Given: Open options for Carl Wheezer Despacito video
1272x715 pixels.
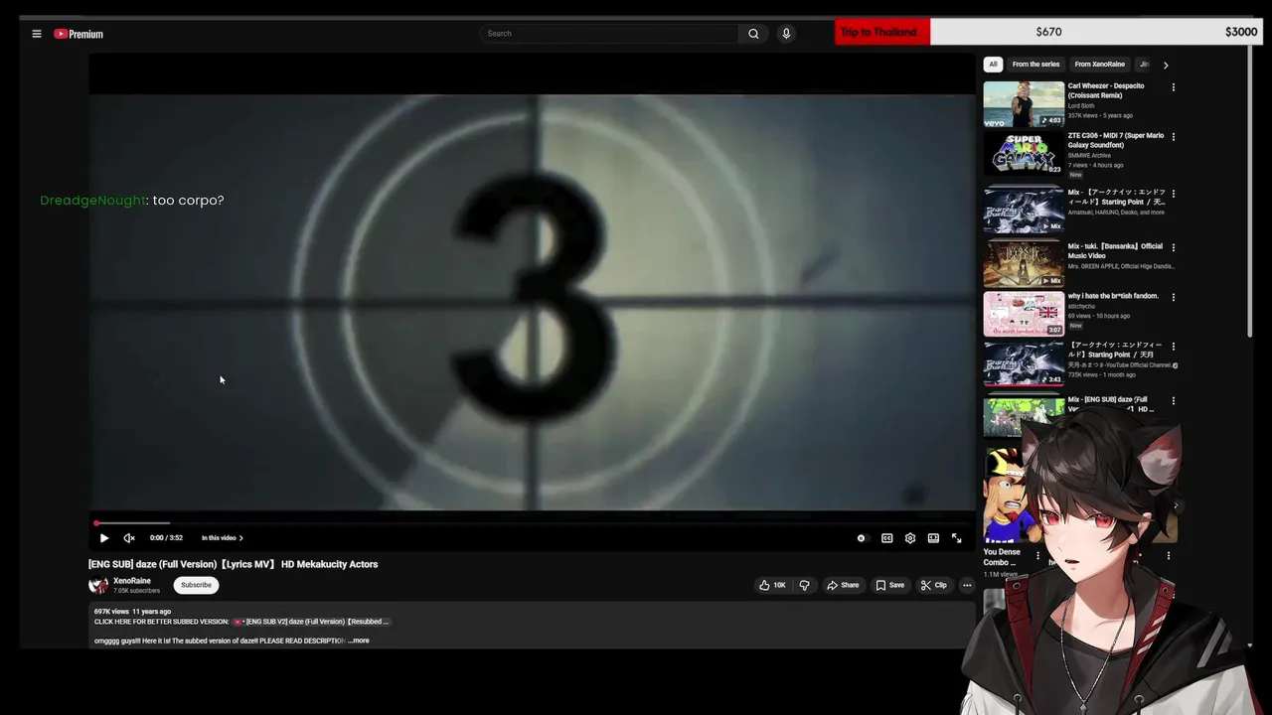Looking at the screenshot, I should point(1174,87).
